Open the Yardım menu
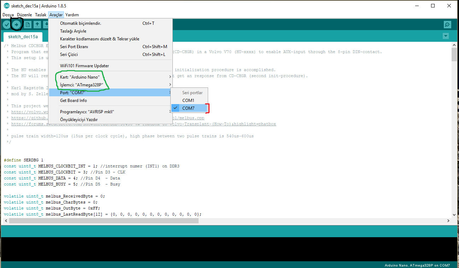459x268 pixels. tap(72, 15)
